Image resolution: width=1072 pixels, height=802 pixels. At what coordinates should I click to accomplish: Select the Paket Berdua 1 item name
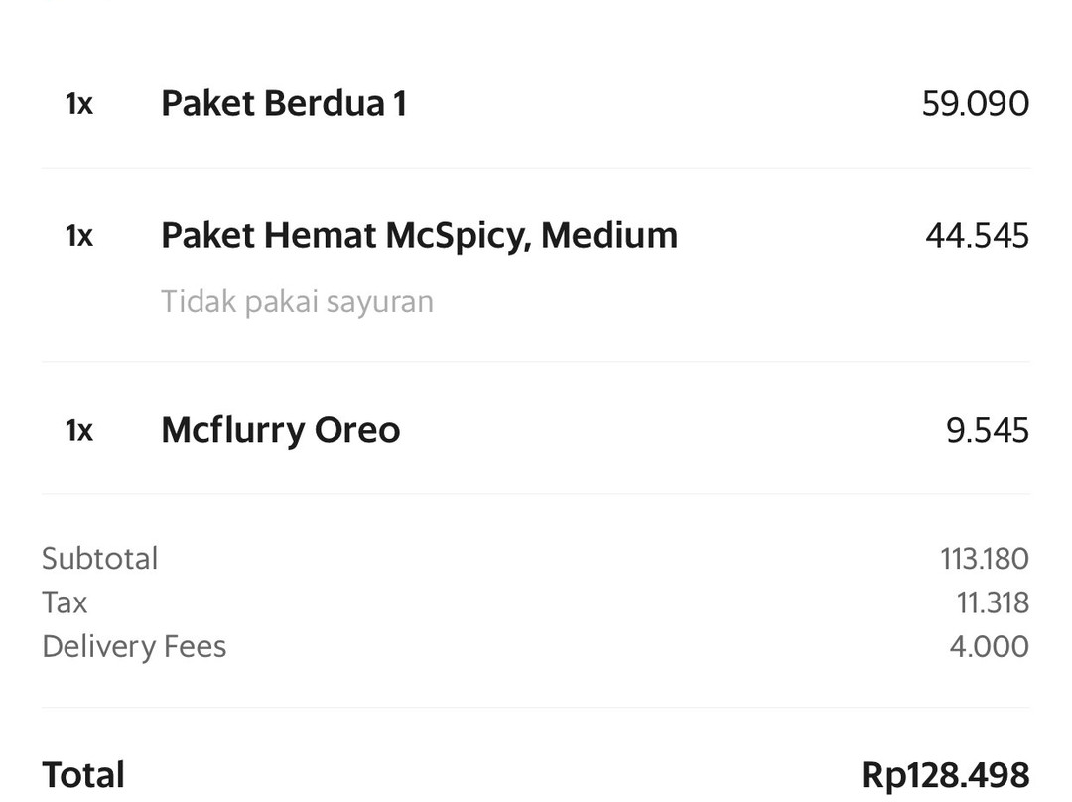(x=284, y=104)
